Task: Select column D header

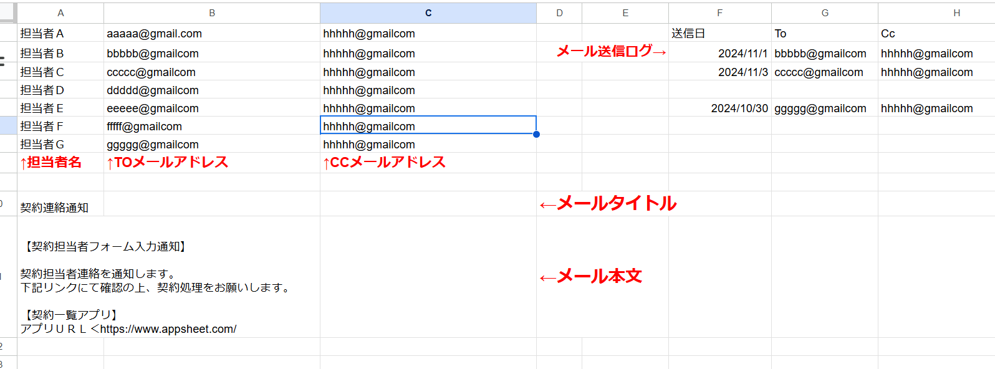Action: (x=559, y=13)
